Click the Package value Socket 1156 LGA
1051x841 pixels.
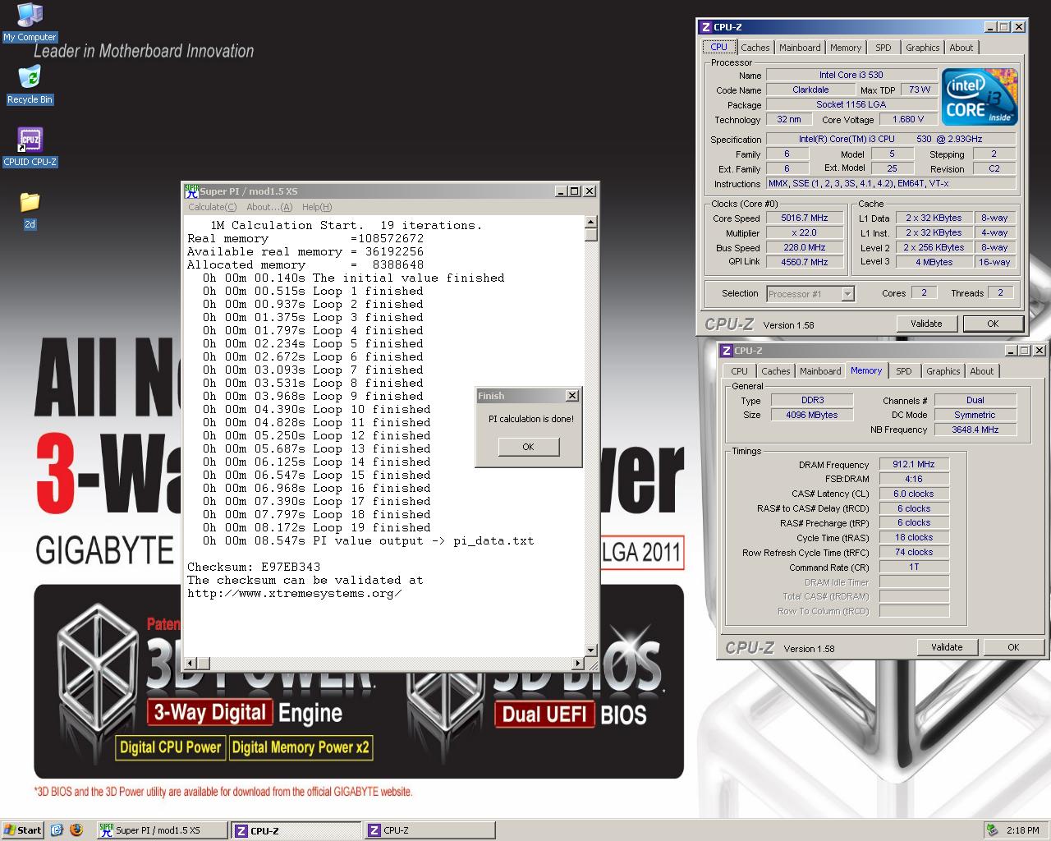(851, 104)
